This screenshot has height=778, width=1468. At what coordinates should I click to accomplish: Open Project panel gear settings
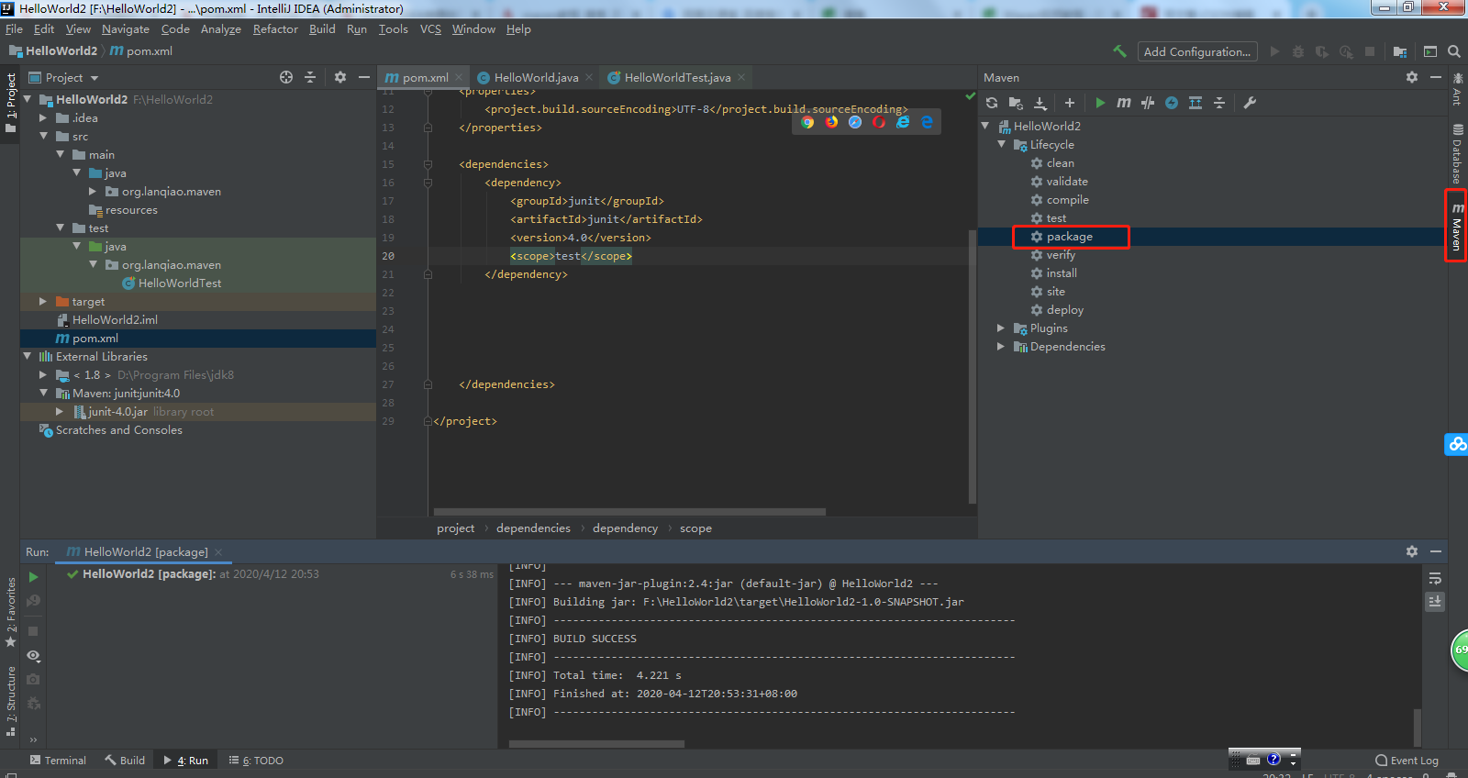tap(340, 77)
